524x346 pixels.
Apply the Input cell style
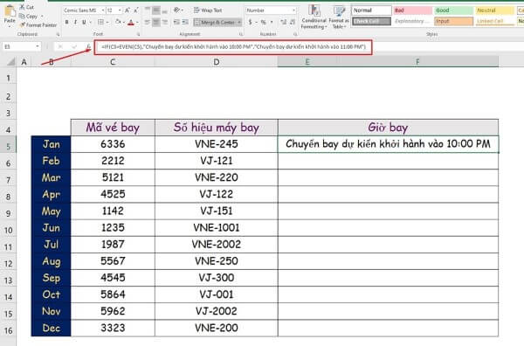click(454, 21)
